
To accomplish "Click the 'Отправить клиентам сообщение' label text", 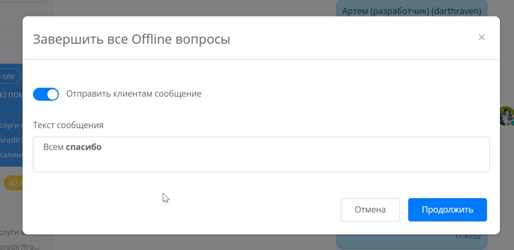I will pyautogui.click(x=134, y=94).
